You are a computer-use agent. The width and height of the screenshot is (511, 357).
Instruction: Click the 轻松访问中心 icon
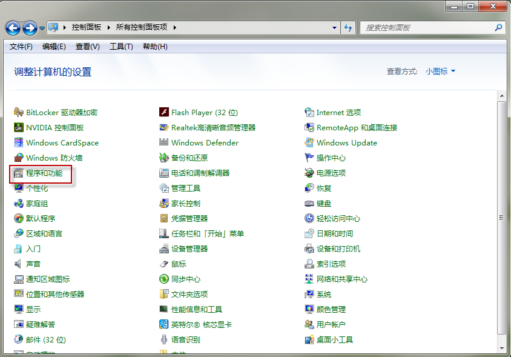pyautogui.click(x=309, y=218)
